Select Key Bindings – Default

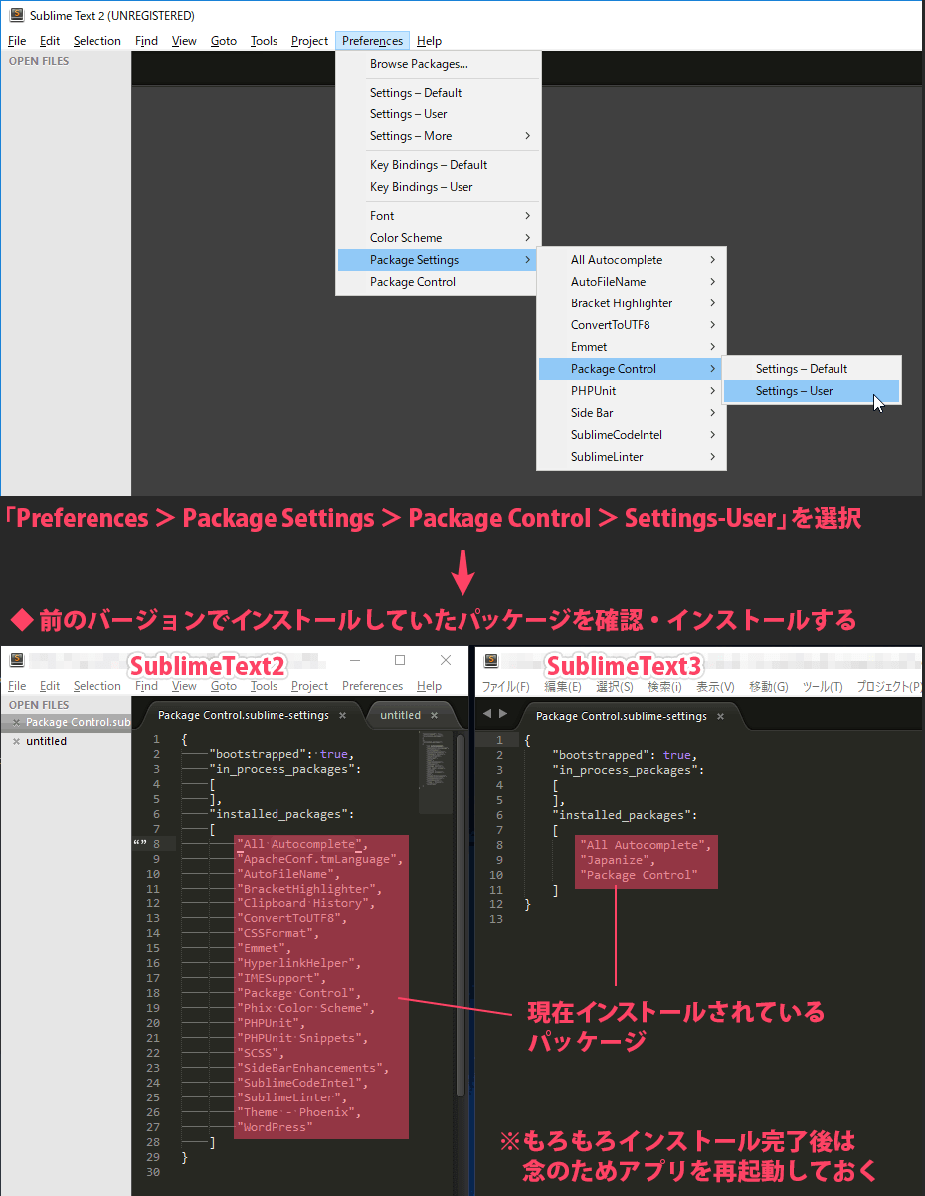439,165
